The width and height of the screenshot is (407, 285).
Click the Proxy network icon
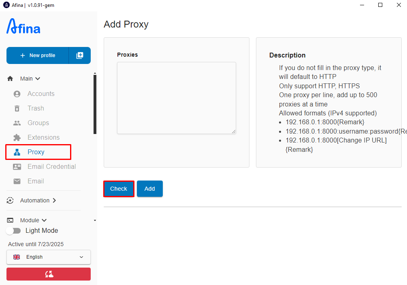coord(17,152)
